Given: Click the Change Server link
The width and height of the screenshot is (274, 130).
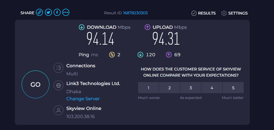Looking at the screenshot, I should point(83,99).
